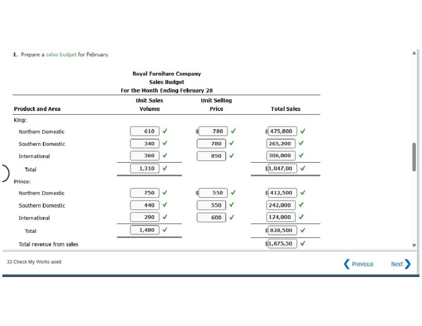Click the scroll up arrow
Screen dimensions: 422x326
point(414,53)
